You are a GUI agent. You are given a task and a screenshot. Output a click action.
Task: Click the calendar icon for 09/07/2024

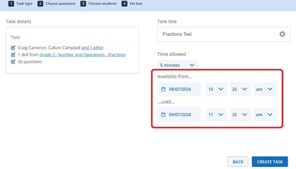(163, 115)
